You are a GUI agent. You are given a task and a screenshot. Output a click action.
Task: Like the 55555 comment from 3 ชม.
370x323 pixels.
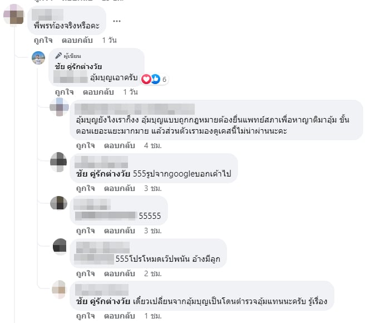click(86, 231)
